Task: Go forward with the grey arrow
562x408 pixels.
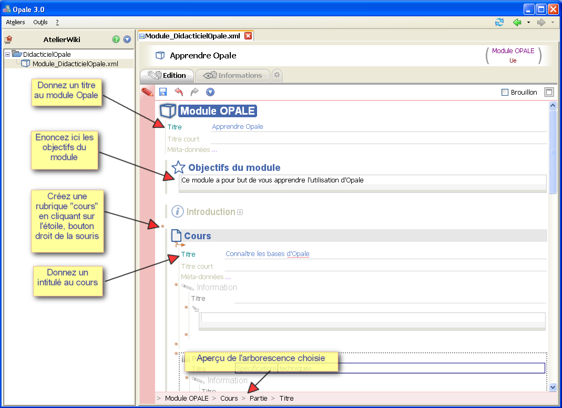Action: coord(541,22)
